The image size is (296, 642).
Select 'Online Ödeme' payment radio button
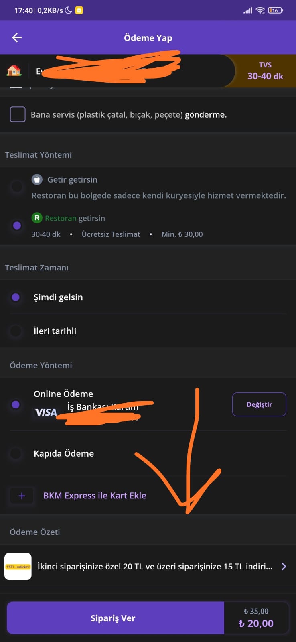tap(16, 404)
